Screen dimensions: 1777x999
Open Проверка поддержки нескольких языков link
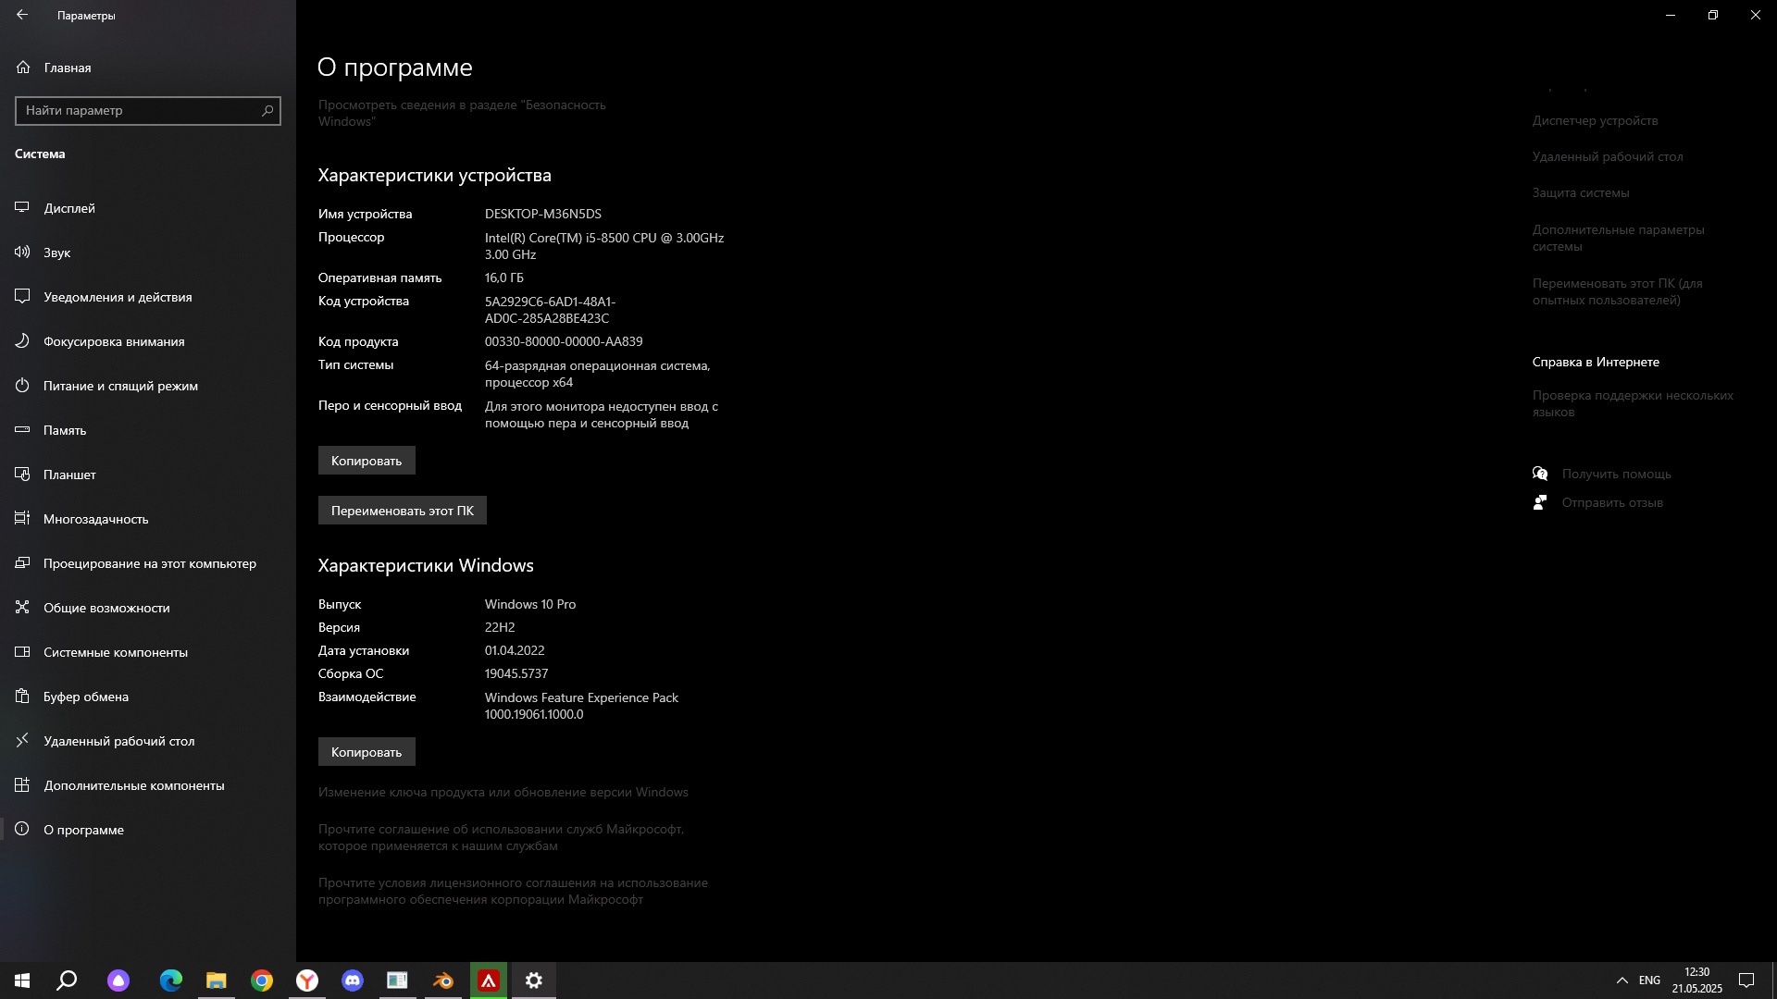click(x=1633, y=403)
